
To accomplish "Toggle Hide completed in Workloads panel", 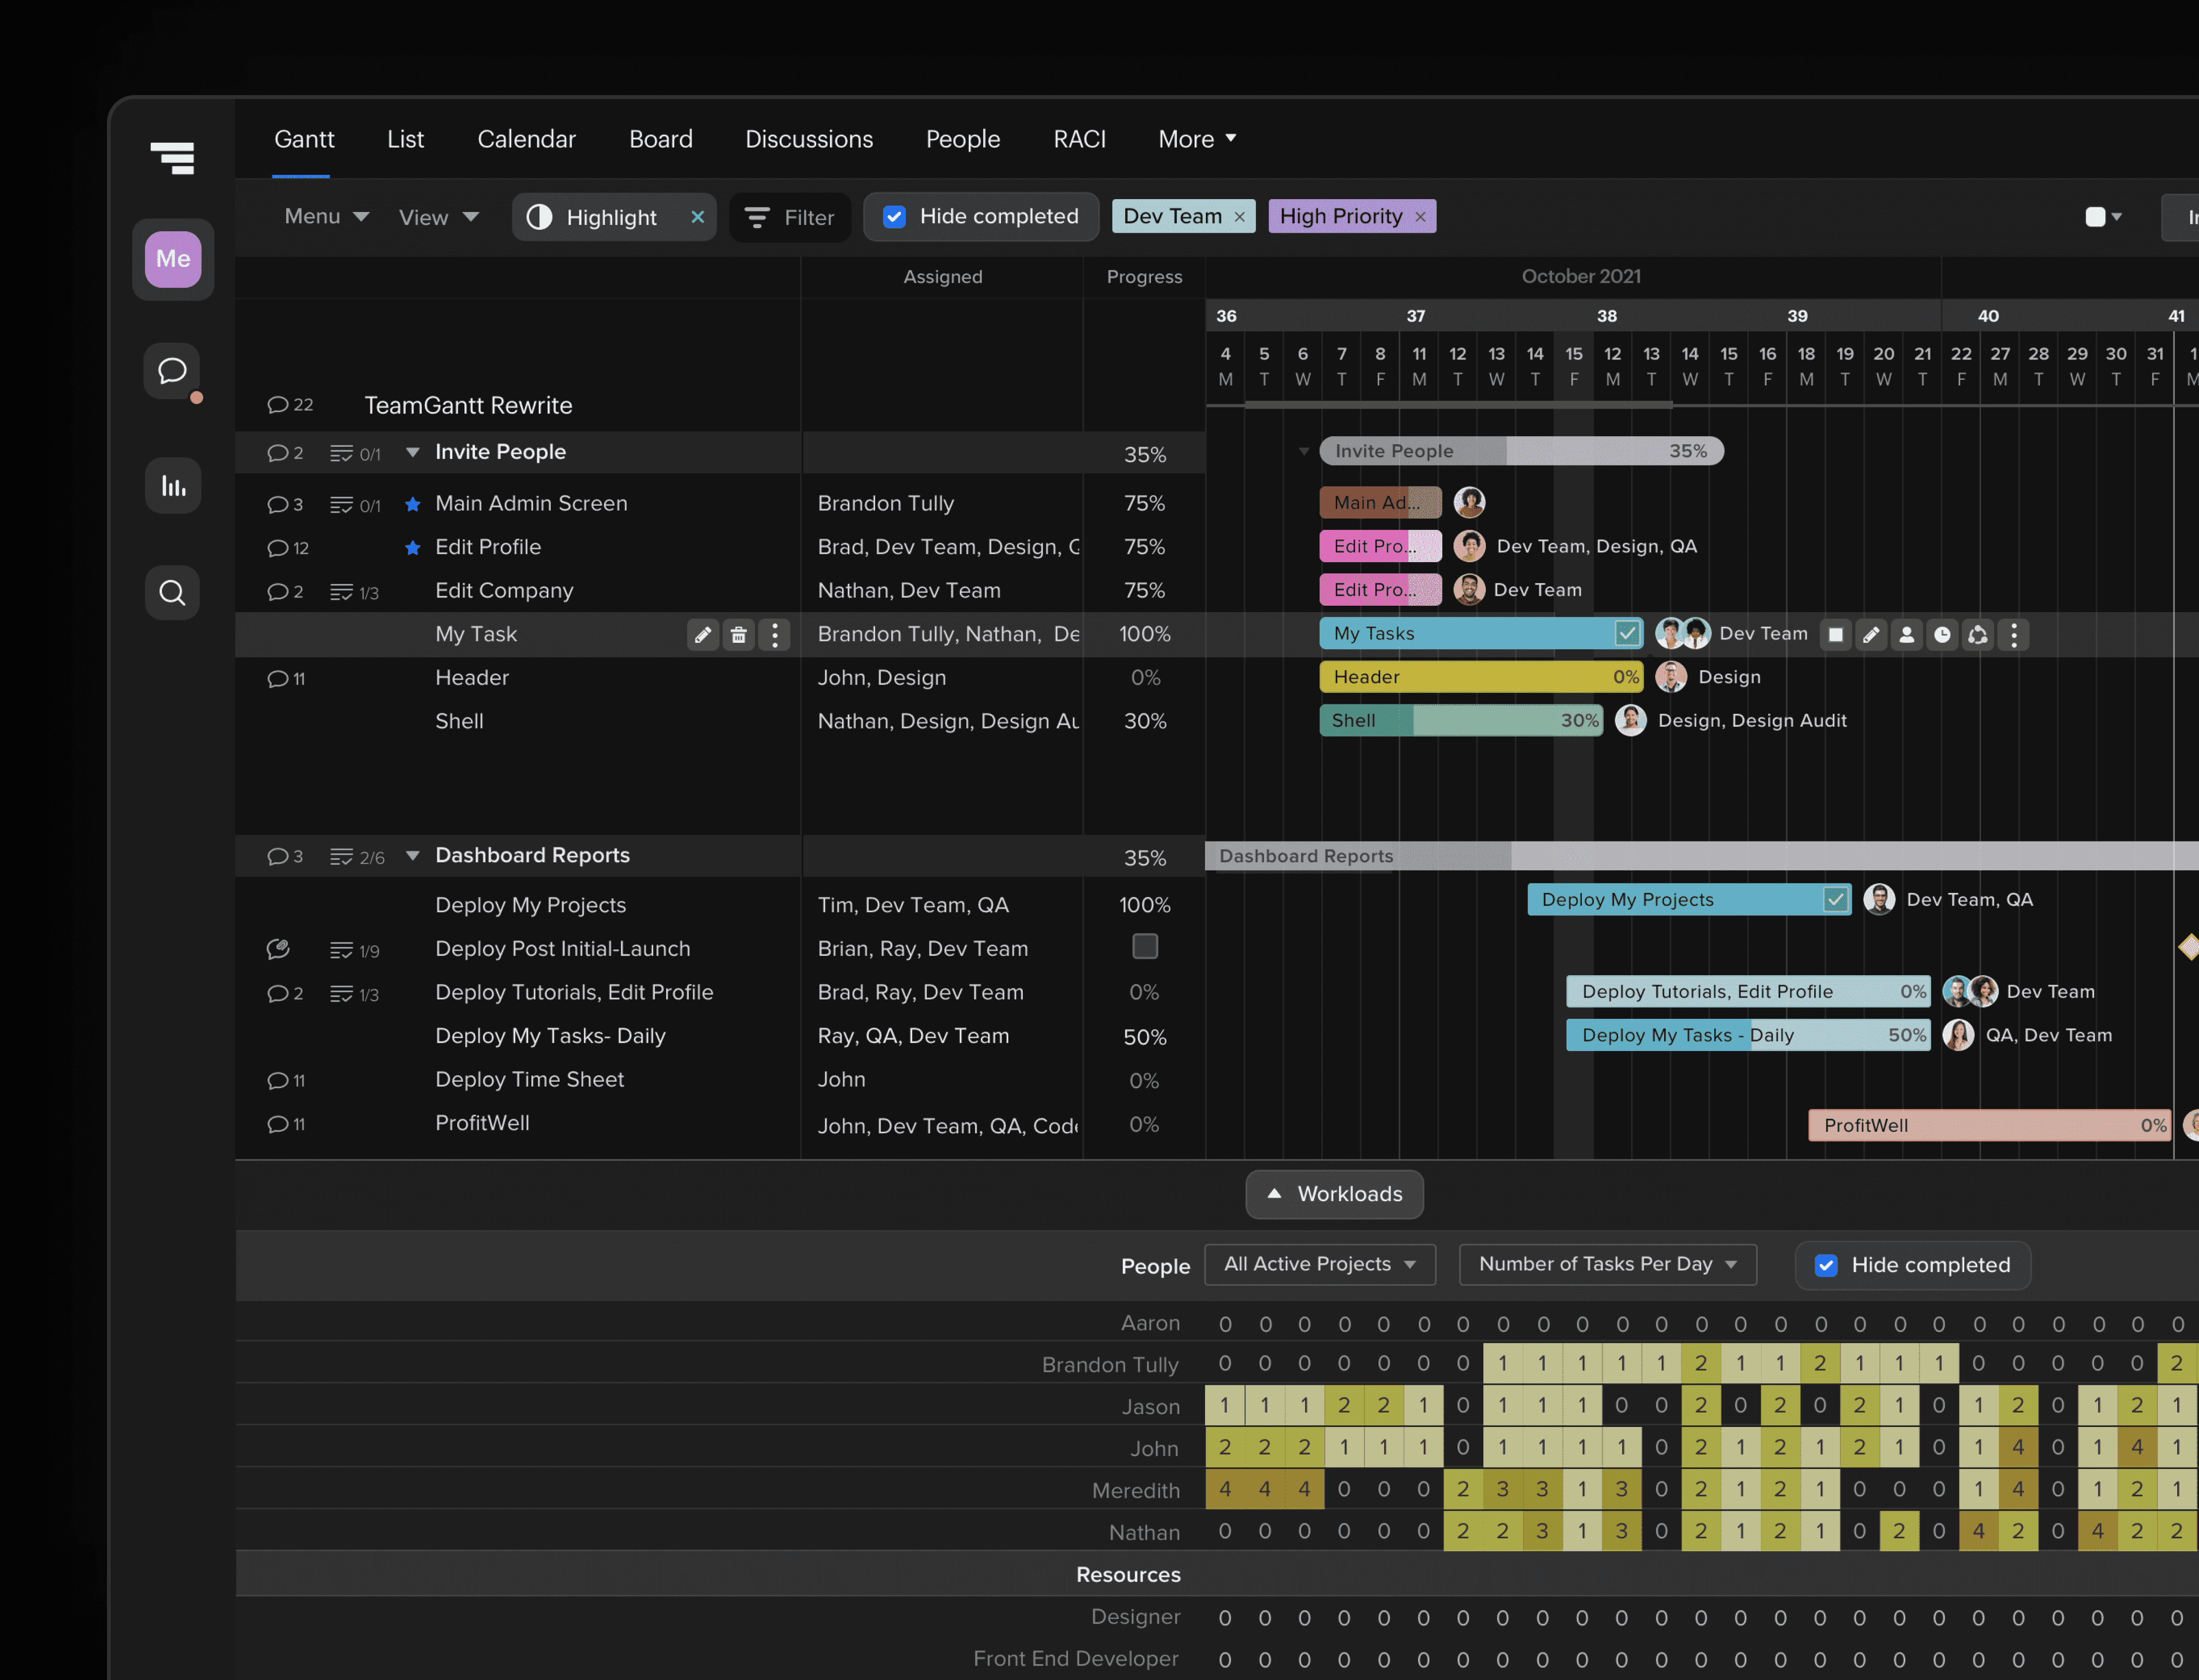I will pyautogui.click(x=1826, y=1265).
